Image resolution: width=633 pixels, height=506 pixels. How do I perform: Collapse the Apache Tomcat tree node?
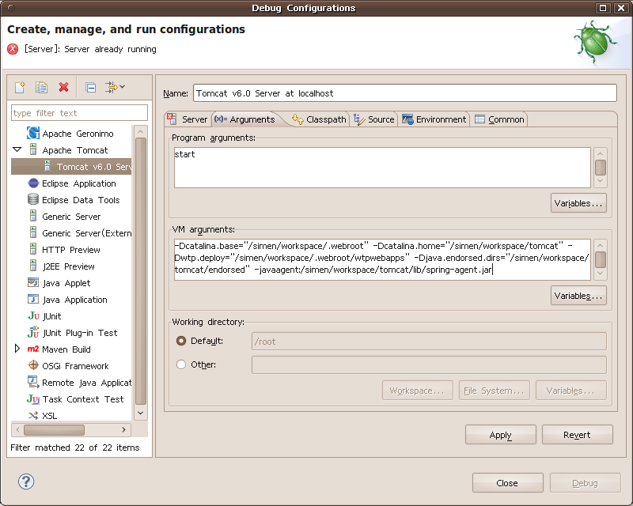click(x=18, y=149)
